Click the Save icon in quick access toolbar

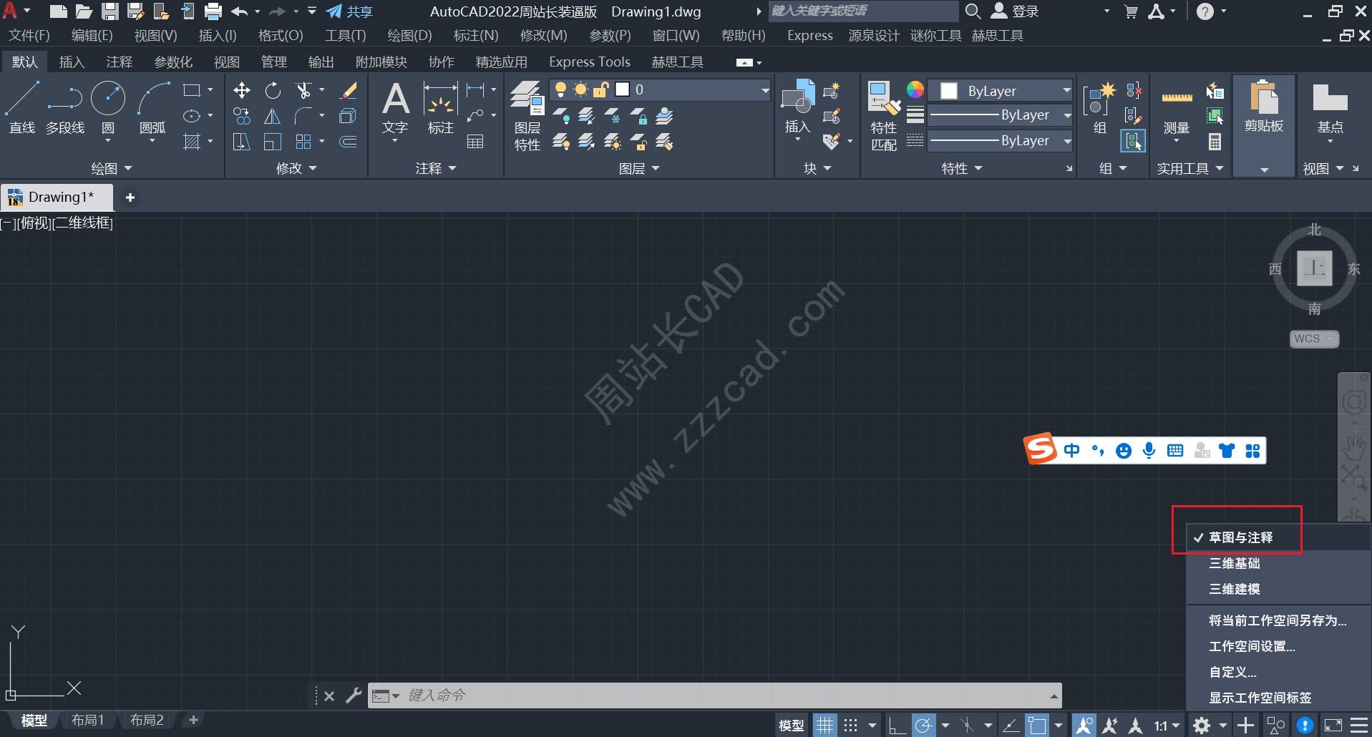(x=110, y=11)
